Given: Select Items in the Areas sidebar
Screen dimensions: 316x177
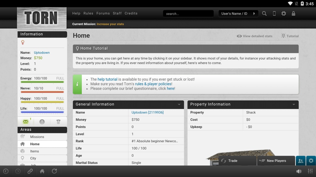Looking at the screenshot, I should 42,151.
